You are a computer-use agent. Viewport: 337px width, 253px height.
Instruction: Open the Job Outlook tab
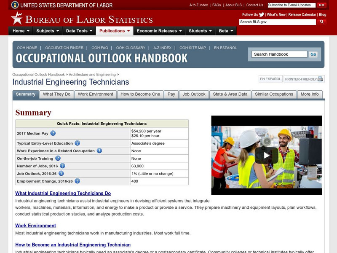click(194, 94)
